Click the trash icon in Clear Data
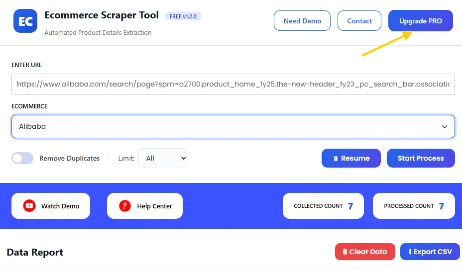462x275 pixels. (x=345, y=252)
